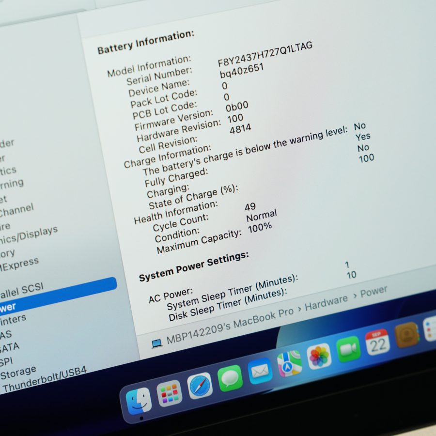Click the AC Power label
Viewport: 436px width, 436px height.
(171, 296)
